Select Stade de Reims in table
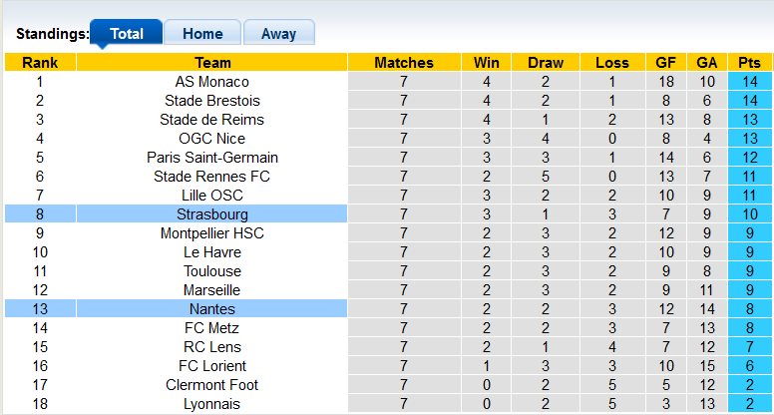 point(212,120)
